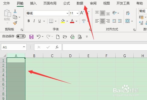
Task: Switch to the 审阅 tab
Action: coord(93,4)
